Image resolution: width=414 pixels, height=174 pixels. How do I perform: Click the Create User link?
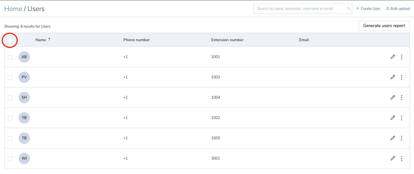click(x=368, y=8)
